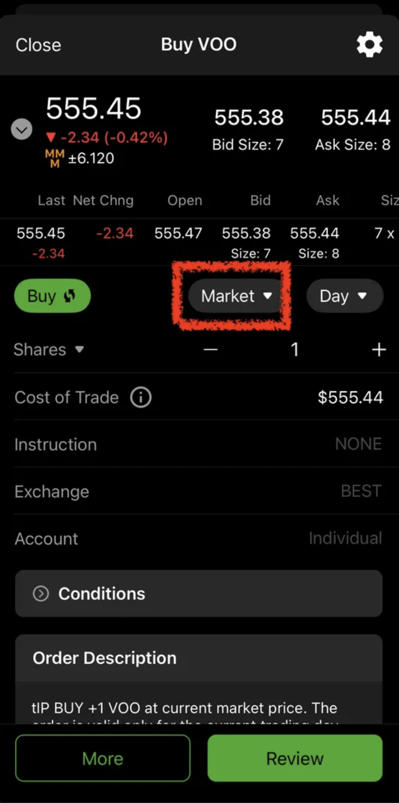
Task: Tap the 555.38 bid price at top
Action: click(249, 117)
